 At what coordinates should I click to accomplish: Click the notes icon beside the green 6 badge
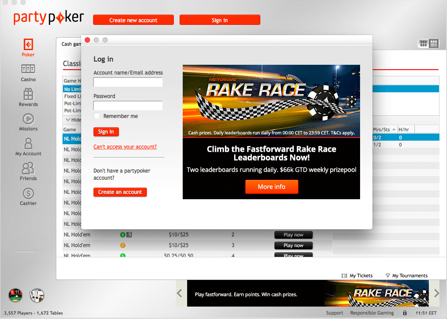[x=129, y=235]
